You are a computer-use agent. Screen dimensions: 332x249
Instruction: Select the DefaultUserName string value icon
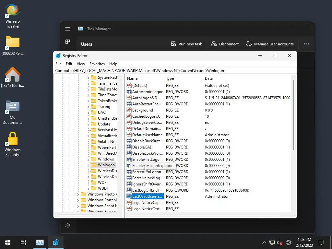[129, 135]
